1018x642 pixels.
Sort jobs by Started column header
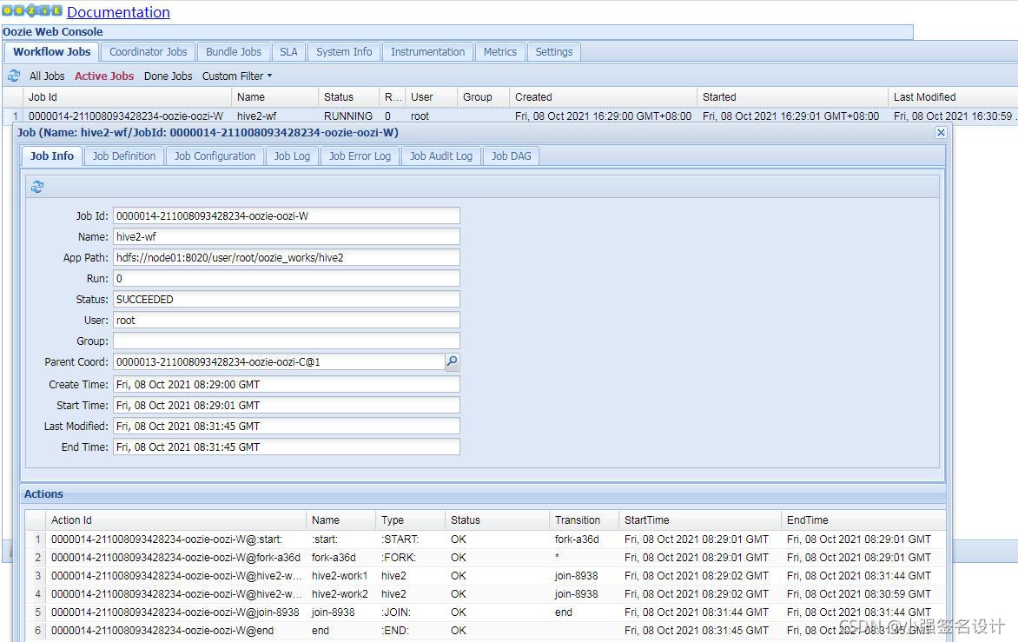[792, 96]
